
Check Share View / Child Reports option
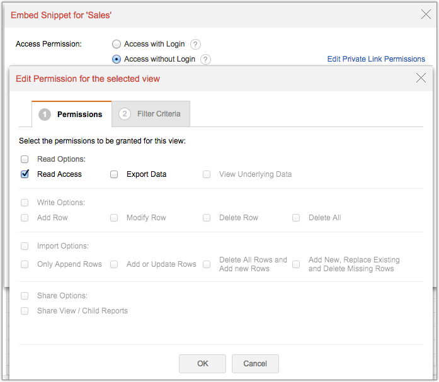point(25,311)
